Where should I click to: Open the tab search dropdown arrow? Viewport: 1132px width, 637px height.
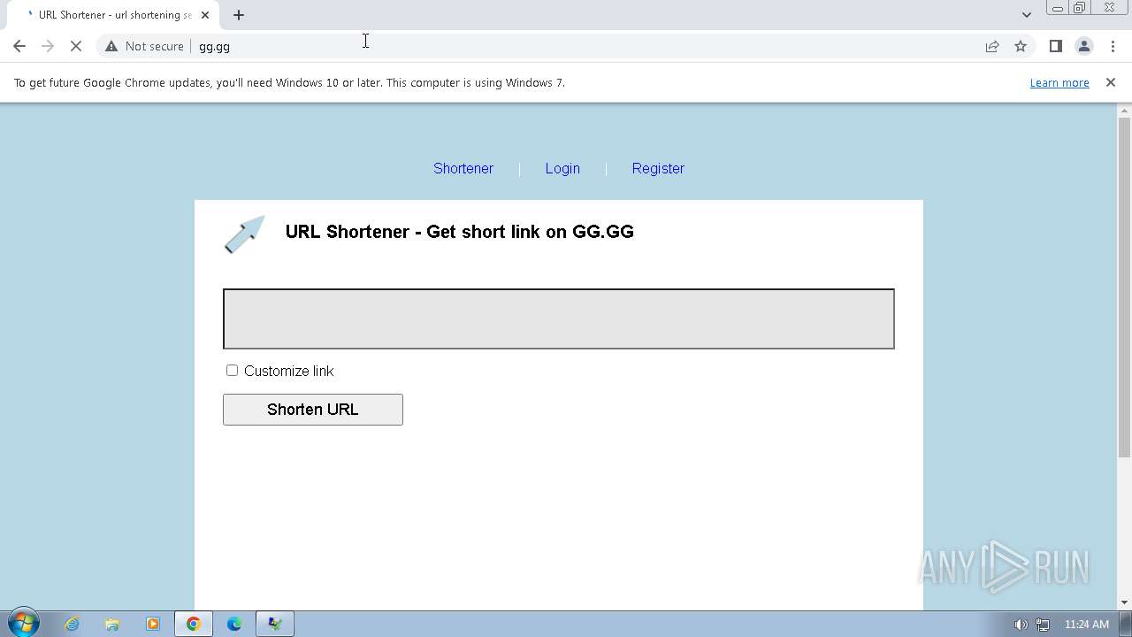1026,15
